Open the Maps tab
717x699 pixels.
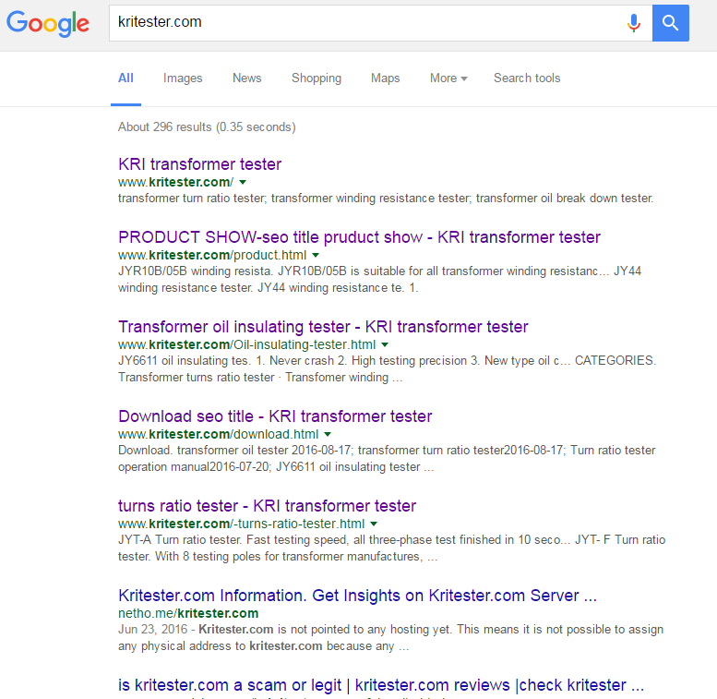[385, 78]
